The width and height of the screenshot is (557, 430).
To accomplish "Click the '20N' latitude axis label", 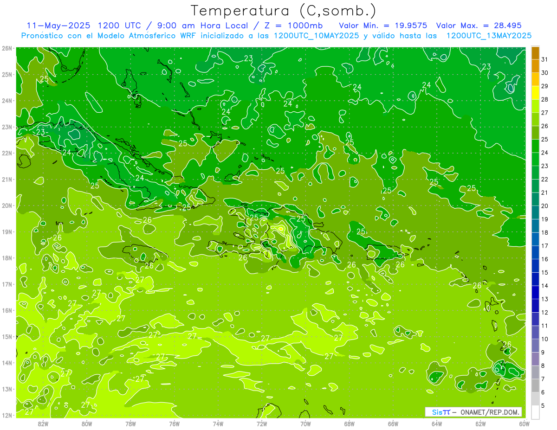I will click(7, 205).
